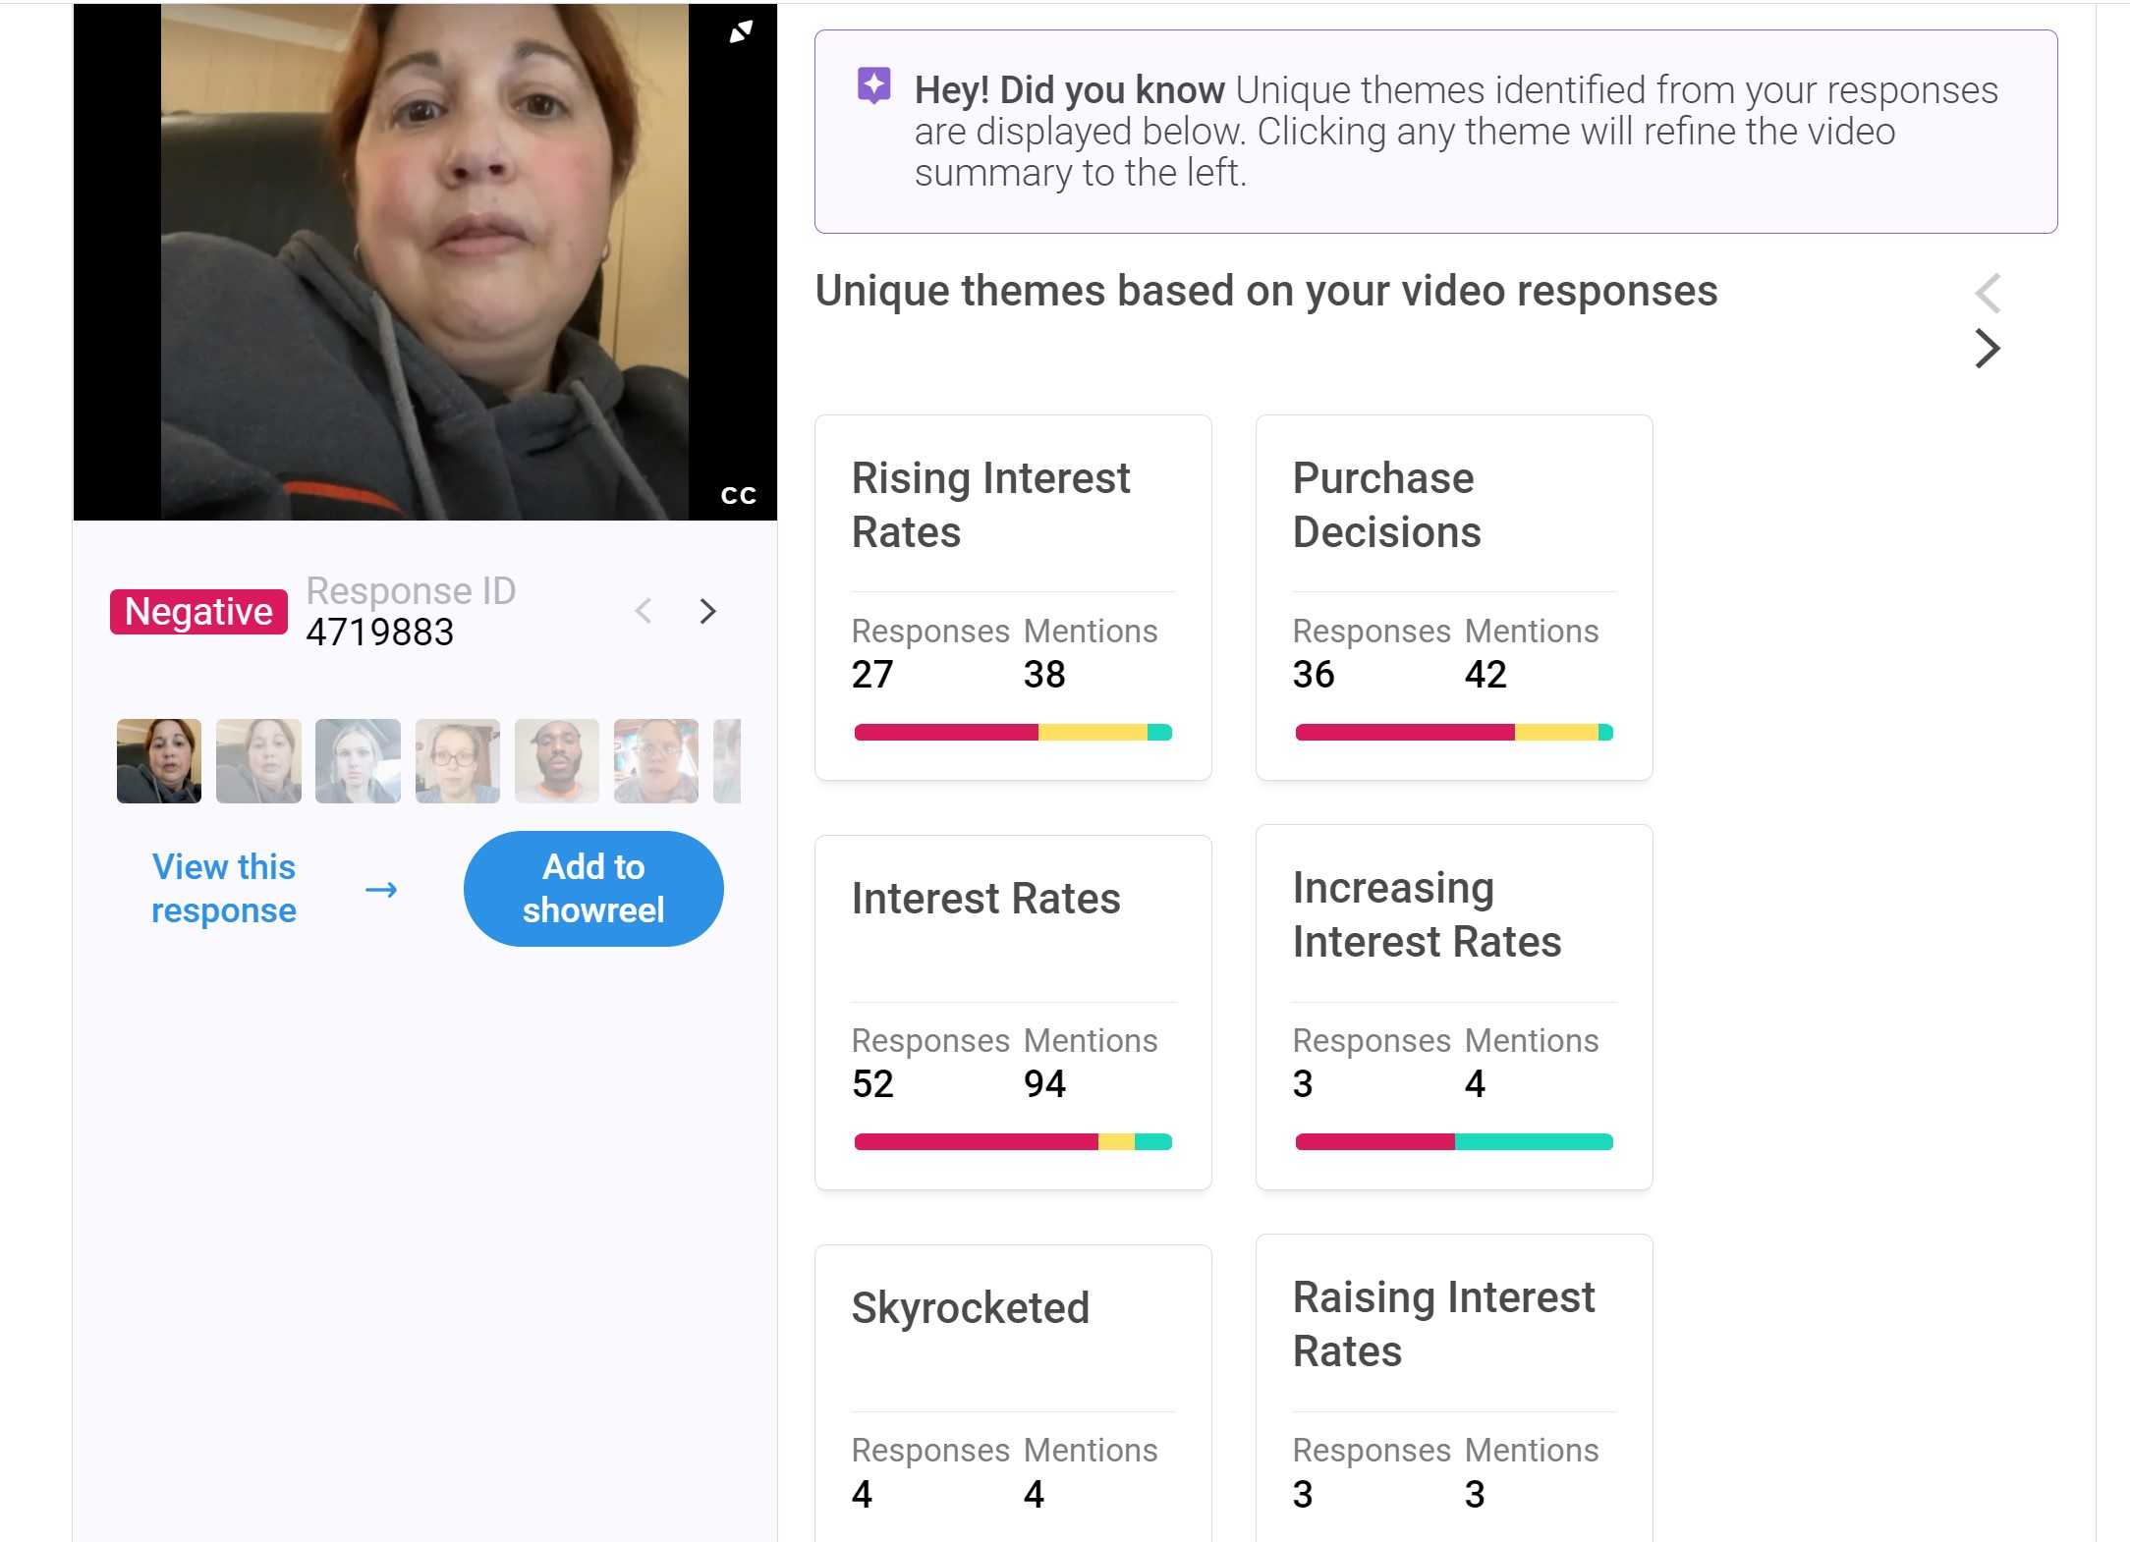2130x1542 pixels.
Task: Select the second respondent thumbnail
Action: click(258, 761)
